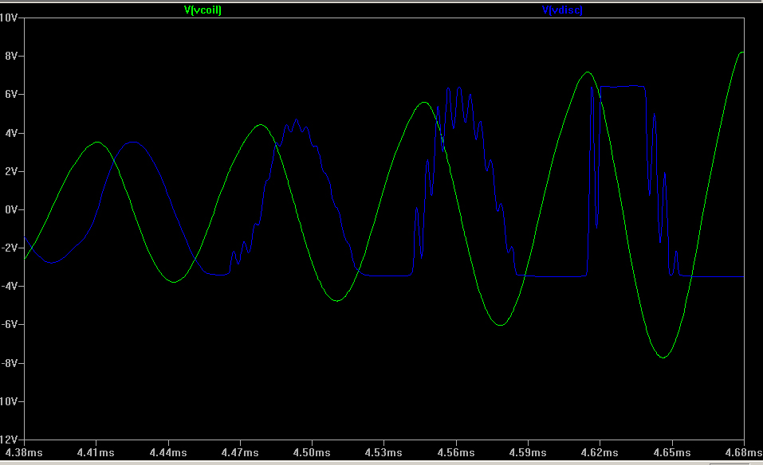
Task: Click the 4.50ms time axis label
Action: coord(312,452)
